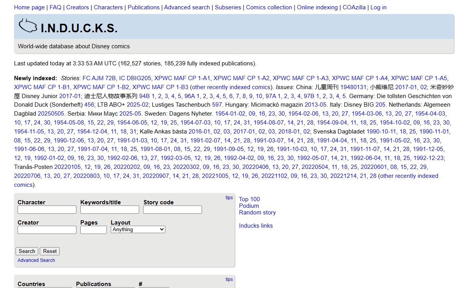Open story XPWC MAF CP 1-A4

click(x=360, y=78)
